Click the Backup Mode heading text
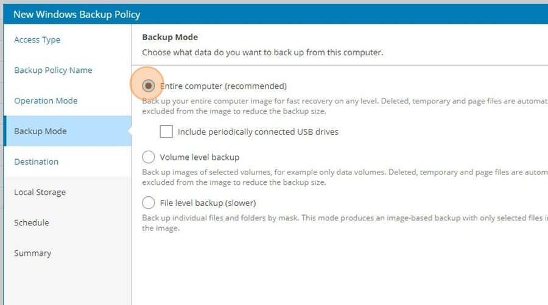Screen dimensions: 548x305 (170, 37)
